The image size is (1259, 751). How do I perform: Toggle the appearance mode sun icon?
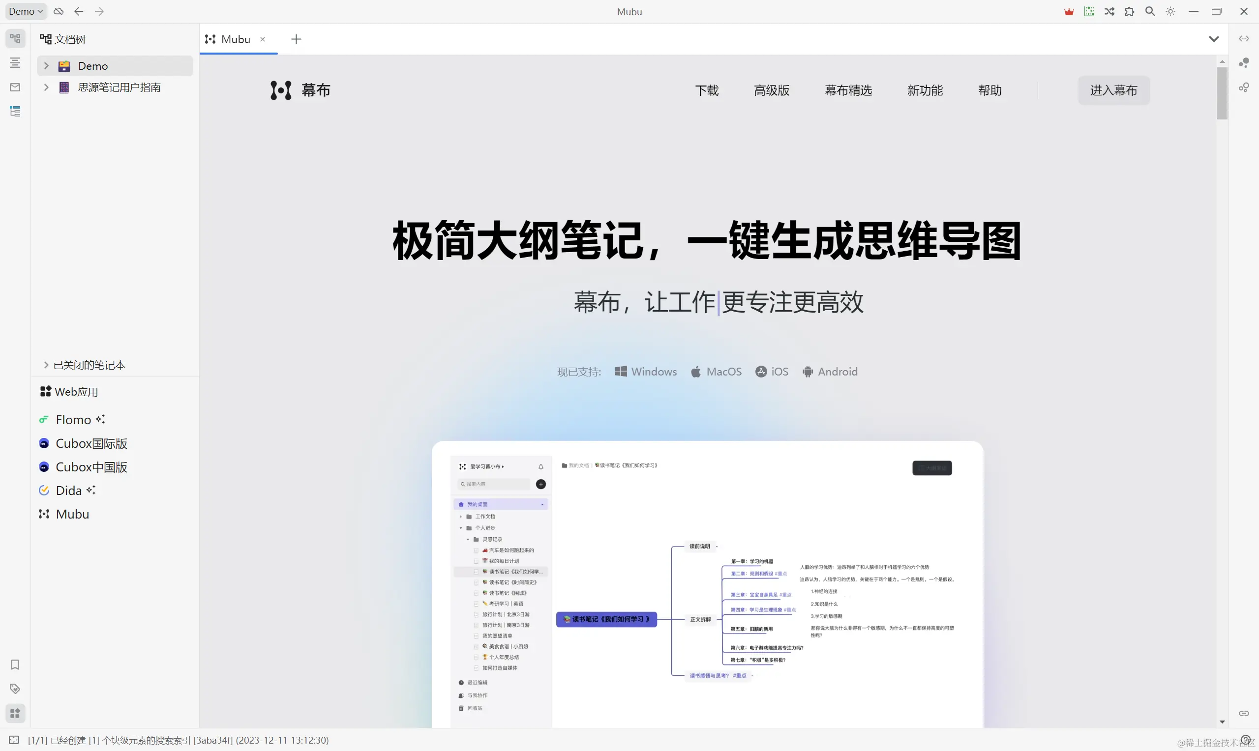click(1171, 12)
